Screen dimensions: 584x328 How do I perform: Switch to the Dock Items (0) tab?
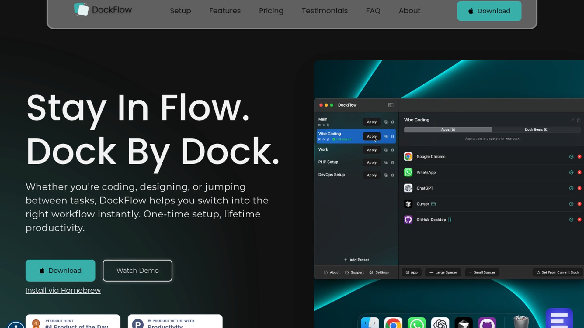[x=536, y=130]
